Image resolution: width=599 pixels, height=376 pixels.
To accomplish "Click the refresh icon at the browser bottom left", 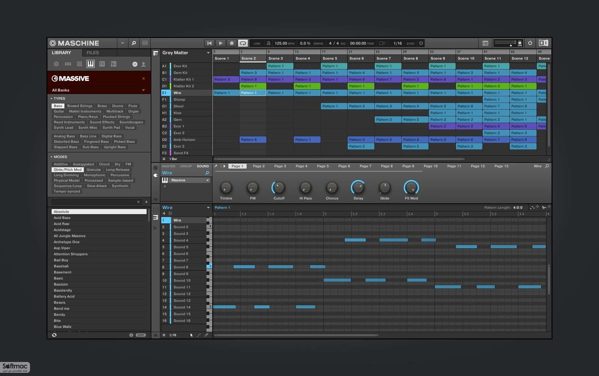I will point(54,335).
